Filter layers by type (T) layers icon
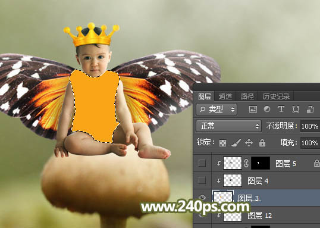 (x=281, y=110)
